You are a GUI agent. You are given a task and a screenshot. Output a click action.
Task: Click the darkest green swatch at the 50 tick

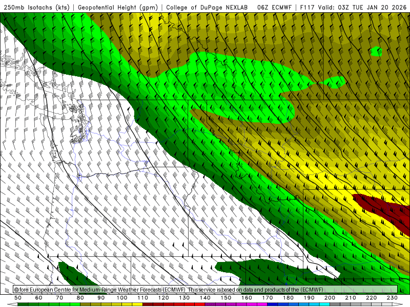point(23,304)
